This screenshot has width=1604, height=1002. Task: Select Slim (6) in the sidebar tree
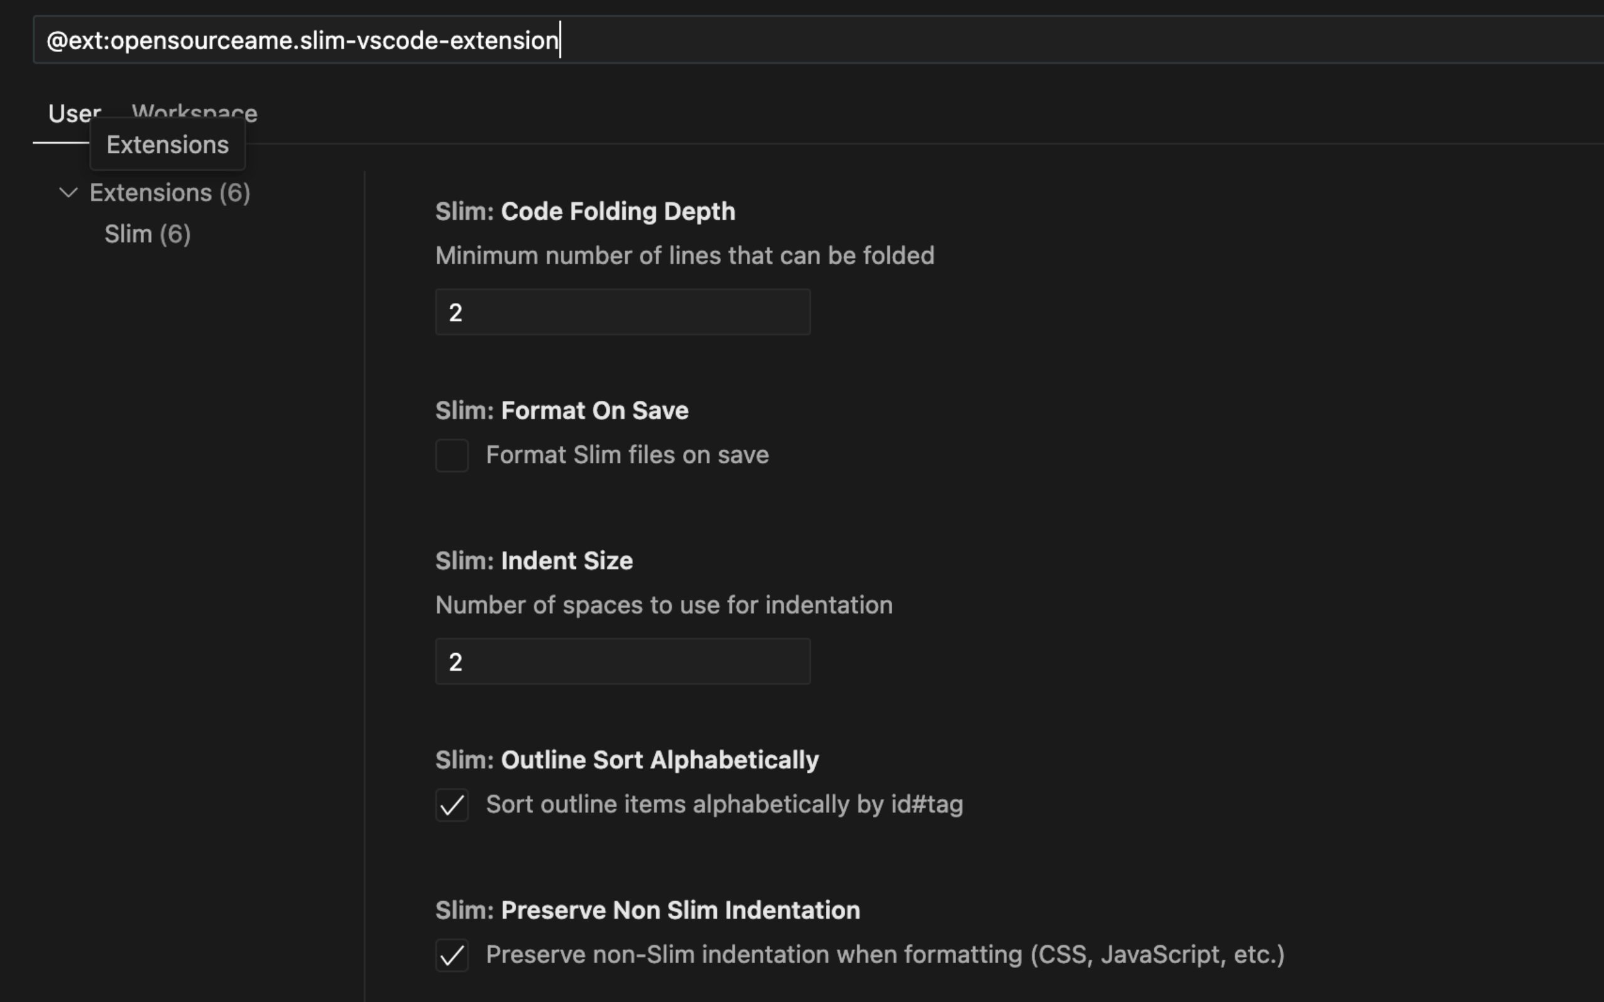tap(147, 234)
